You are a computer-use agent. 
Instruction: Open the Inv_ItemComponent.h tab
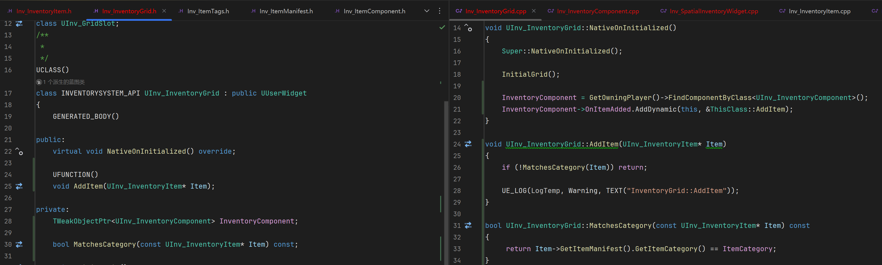click(x=370, y=11)
